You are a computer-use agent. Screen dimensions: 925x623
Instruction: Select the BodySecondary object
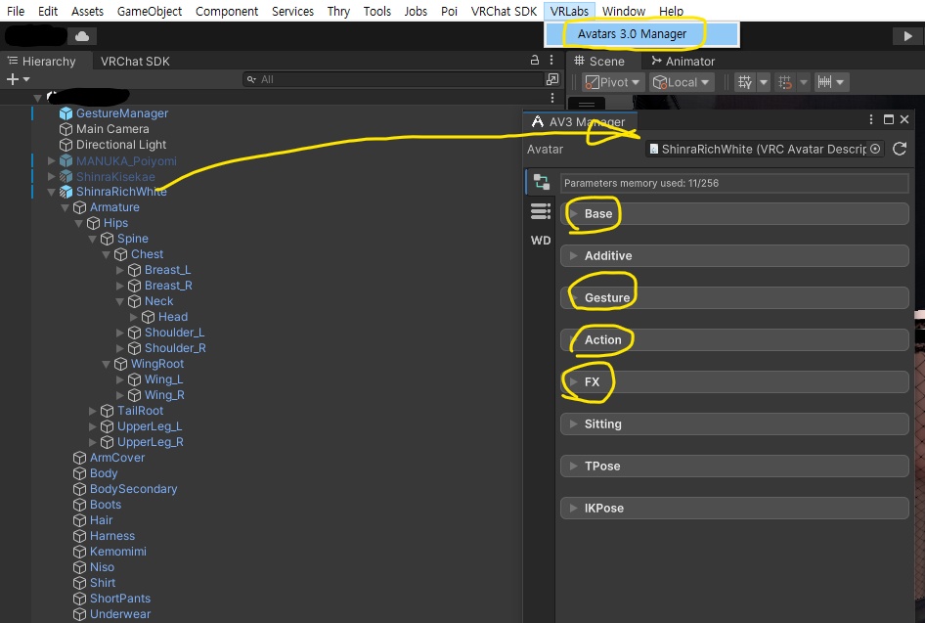(133, 489)
